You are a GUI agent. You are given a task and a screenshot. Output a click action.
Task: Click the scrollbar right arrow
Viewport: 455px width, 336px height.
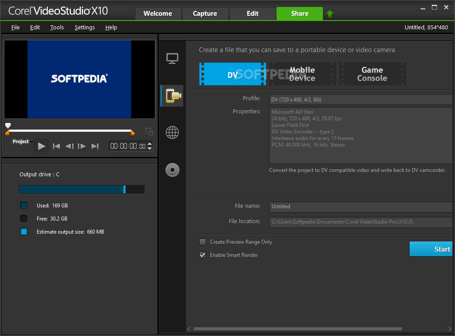tap(450, 329)
